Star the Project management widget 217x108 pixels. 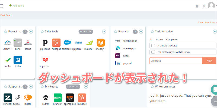(5, 32)
